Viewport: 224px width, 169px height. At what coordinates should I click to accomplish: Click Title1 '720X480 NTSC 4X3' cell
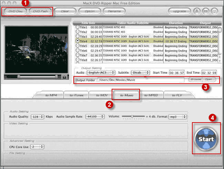click(114, 27)
